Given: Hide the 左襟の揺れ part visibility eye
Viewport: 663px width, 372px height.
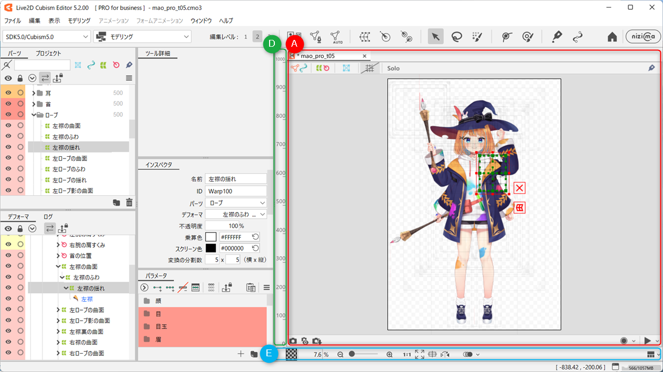Looking at the screenshot, I should tap(8, 147).
